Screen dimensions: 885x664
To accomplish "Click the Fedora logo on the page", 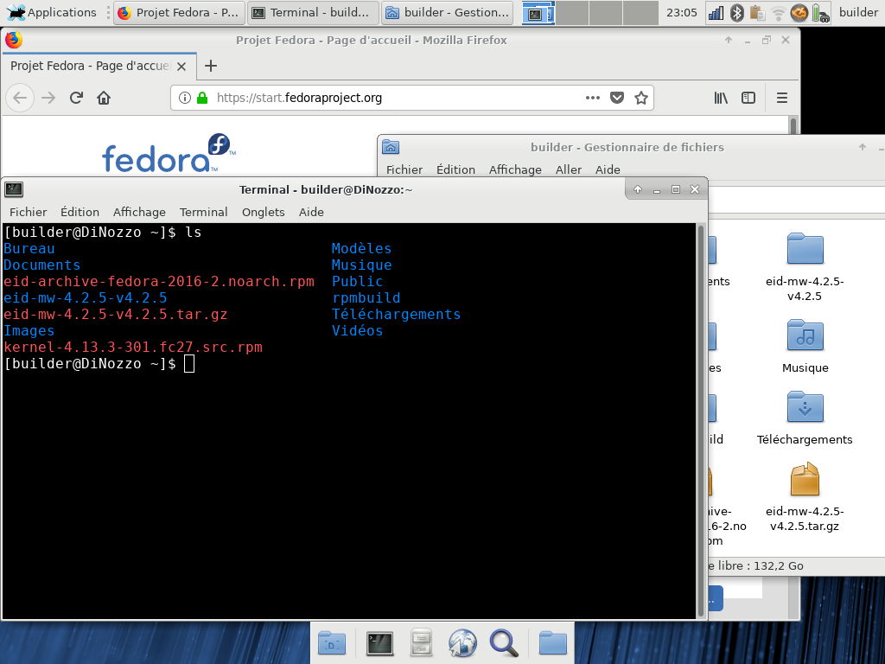I will (169, 153).
